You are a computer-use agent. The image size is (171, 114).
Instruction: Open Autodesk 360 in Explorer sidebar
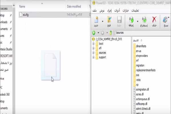5,94
